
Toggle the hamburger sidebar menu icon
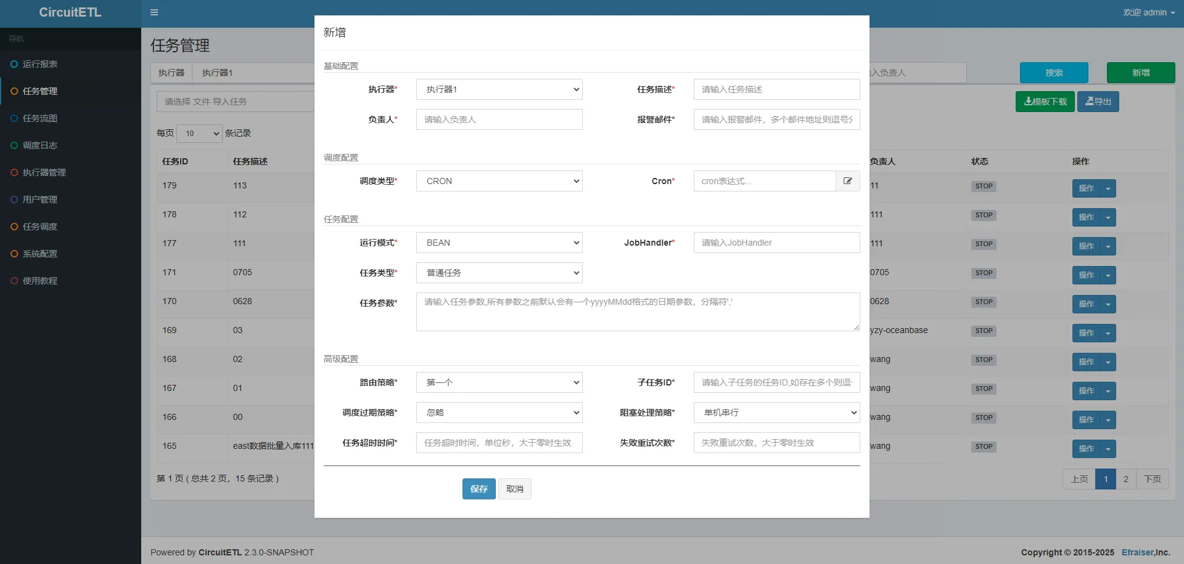click(154, 12)
